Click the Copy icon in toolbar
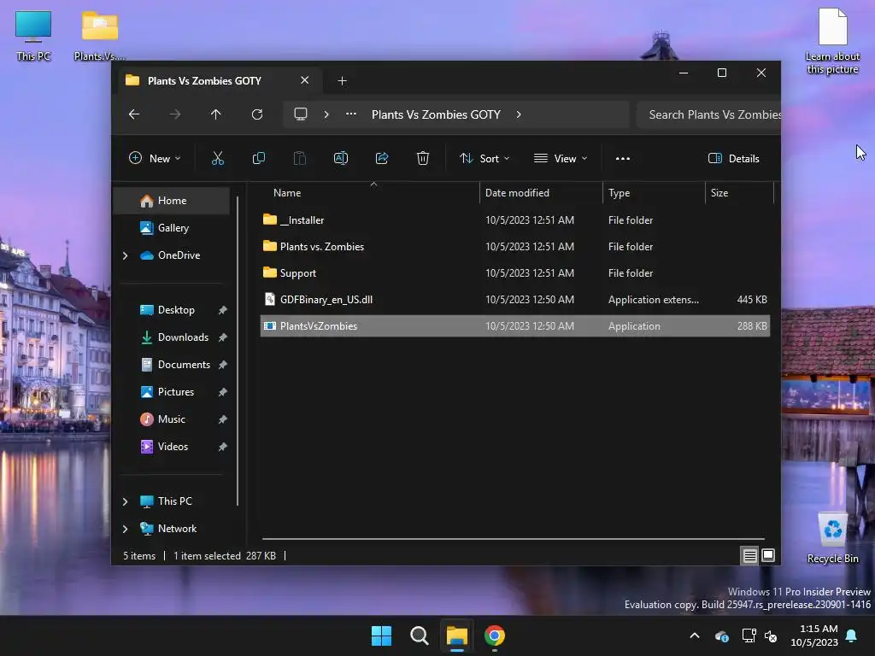 coord(259,158)
